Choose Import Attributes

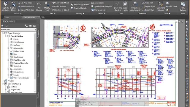click(26, 7)
